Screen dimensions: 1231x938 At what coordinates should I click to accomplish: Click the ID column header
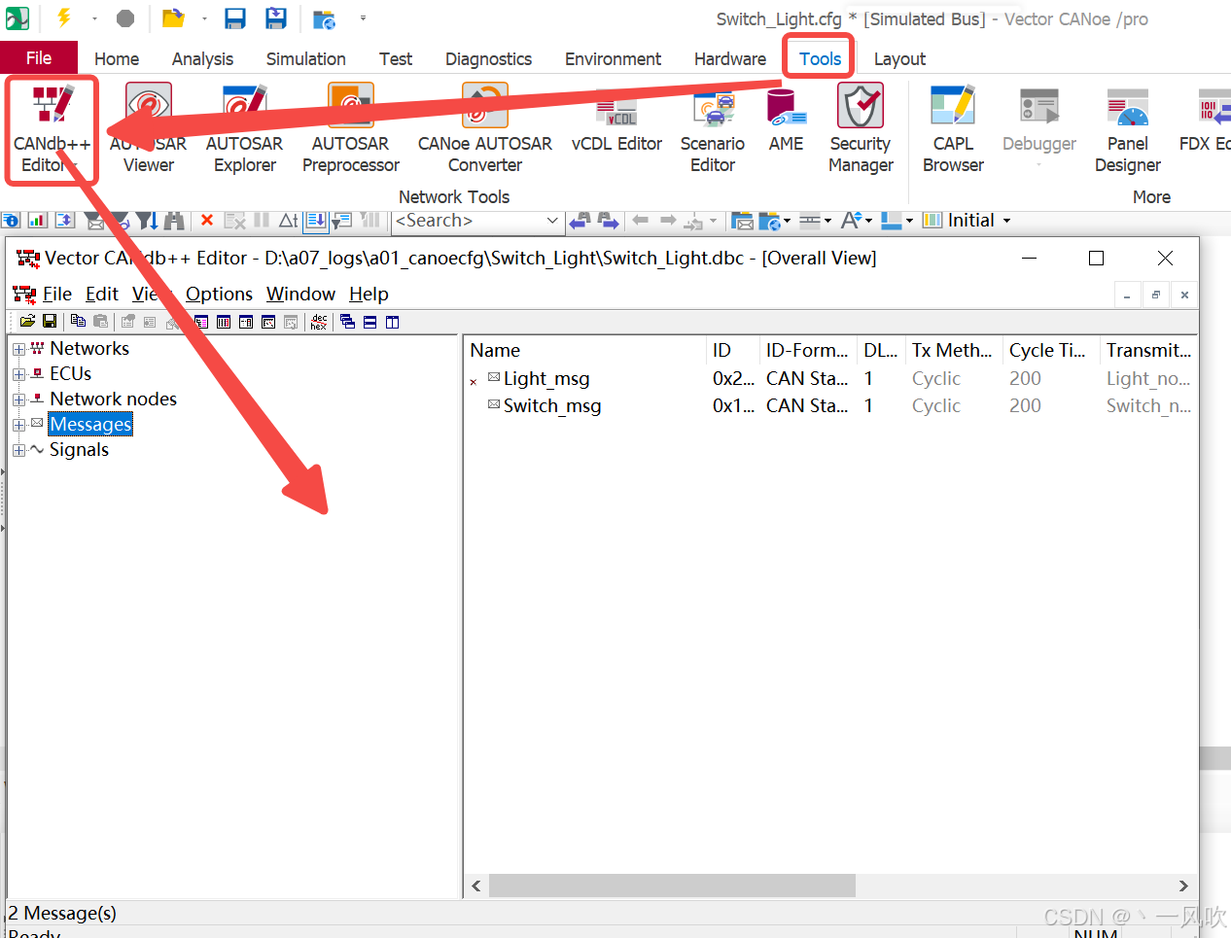click(x=732, y=350)
